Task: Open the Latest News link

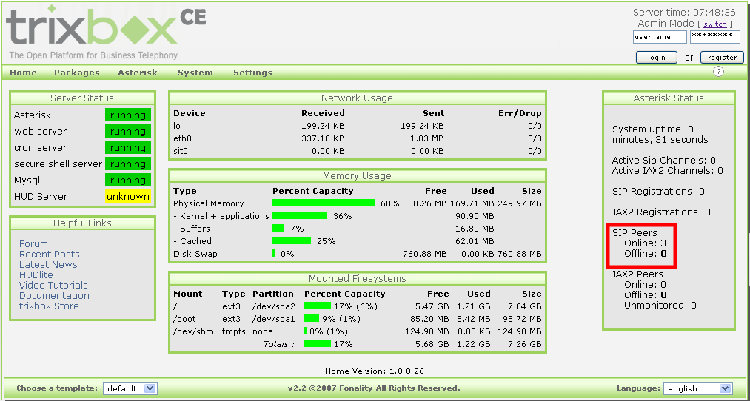Action: (48, 264)
